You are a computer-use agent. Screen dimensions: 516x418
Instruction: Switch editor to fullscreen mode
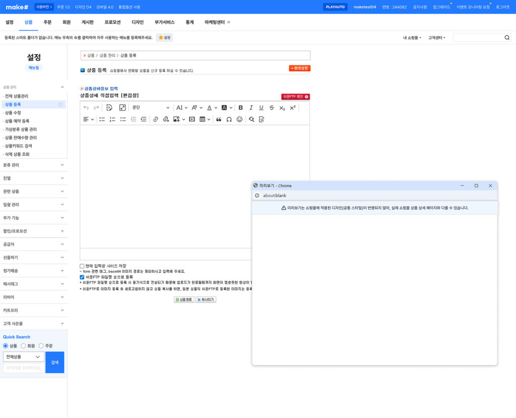[x=122, y=107]
